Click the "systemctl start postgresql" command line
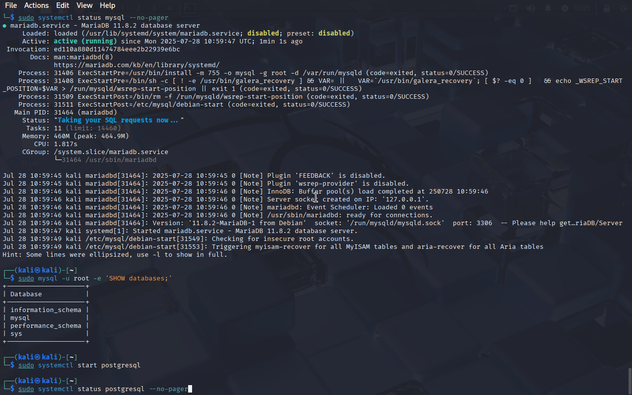This screenshot has width=632, height=395. [x=79, y=365]
